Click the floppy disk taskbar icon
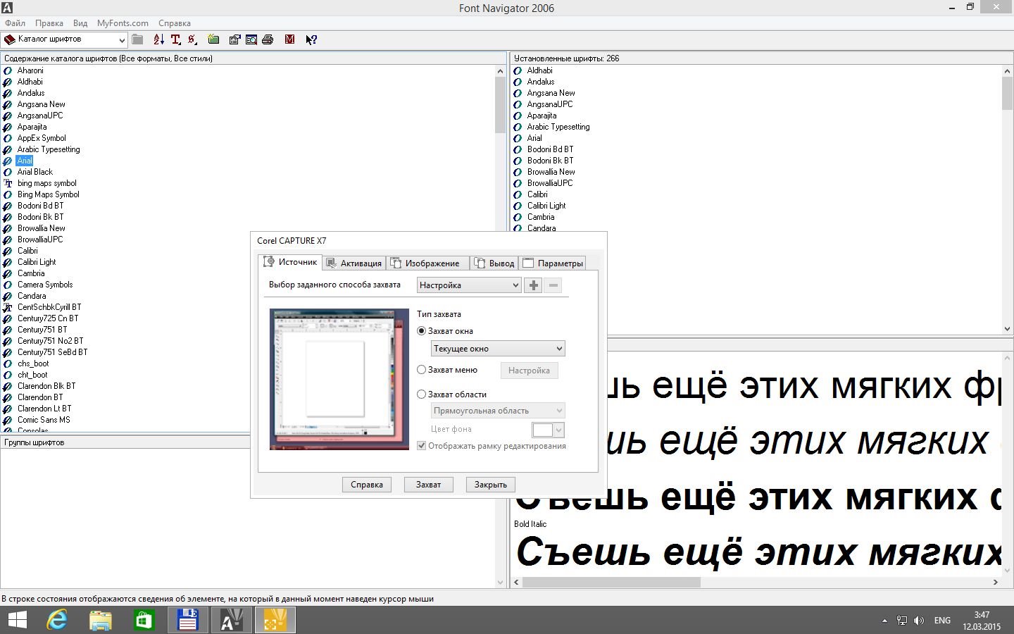This screenshot has height=634, width=1014. (188, 620)
